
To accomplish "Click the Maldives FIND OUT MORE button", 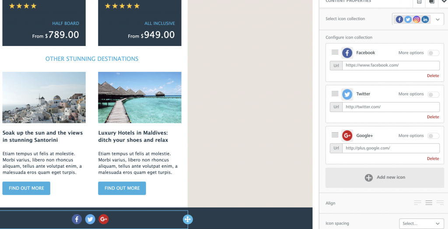I will [122, 188].
